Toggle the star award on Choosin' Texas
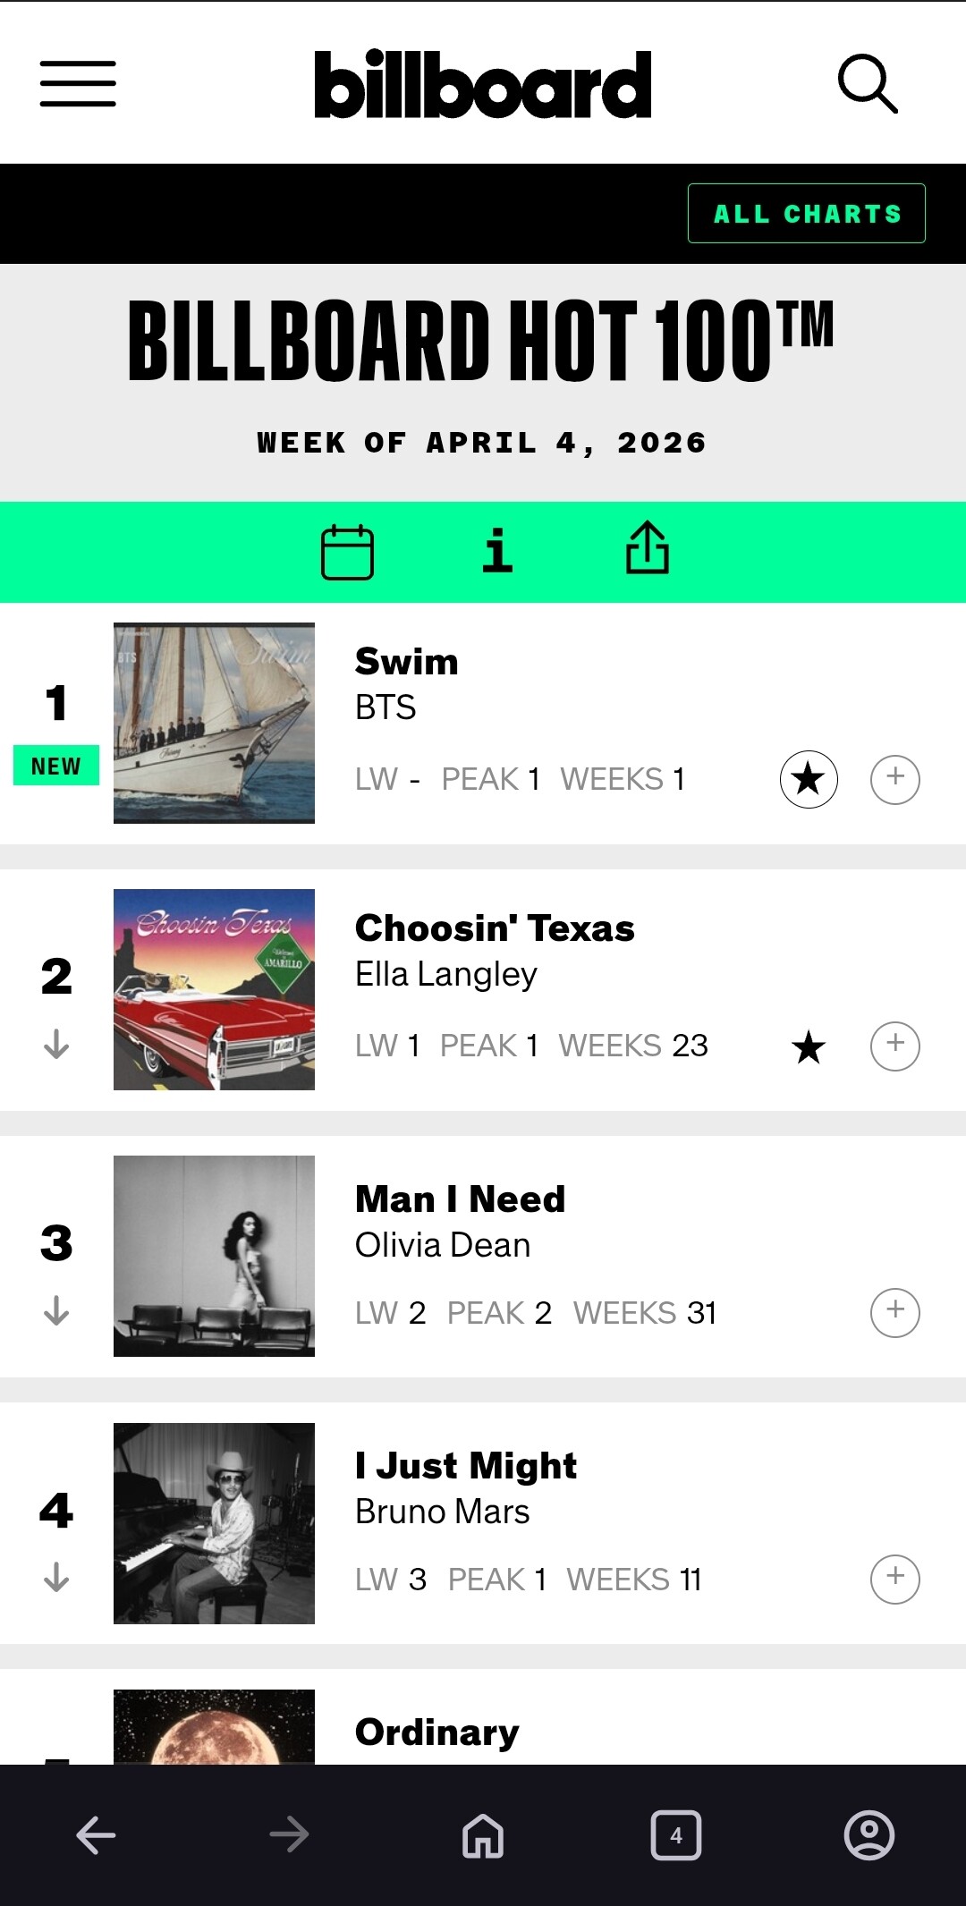 click(x=809, y=1046)
